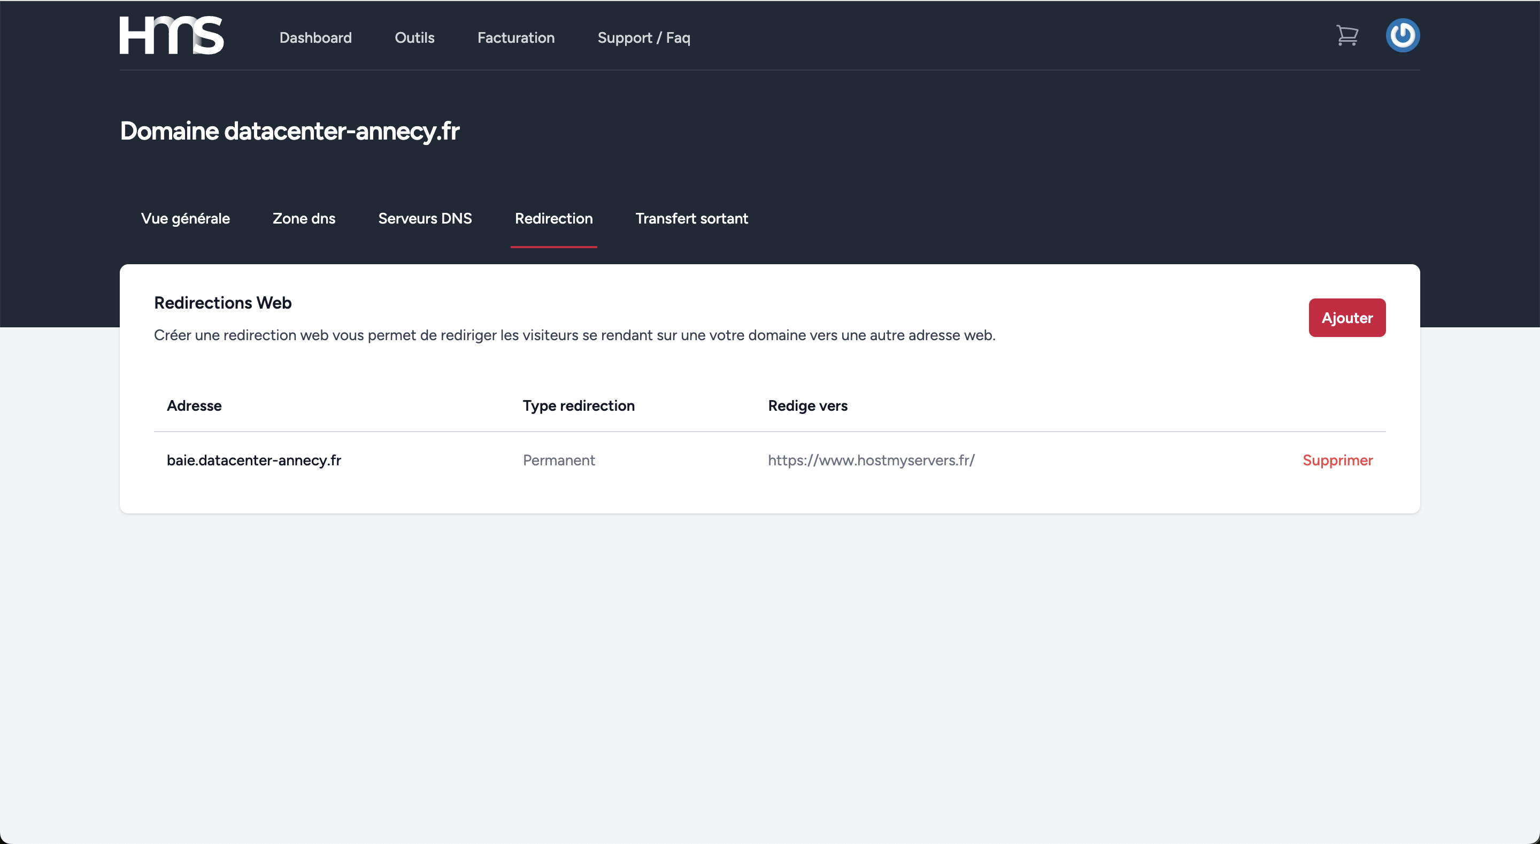The width and height of the screenshot is (1540, 844).
Task: Open the Outils menu
Action: (x=414, y=37)
